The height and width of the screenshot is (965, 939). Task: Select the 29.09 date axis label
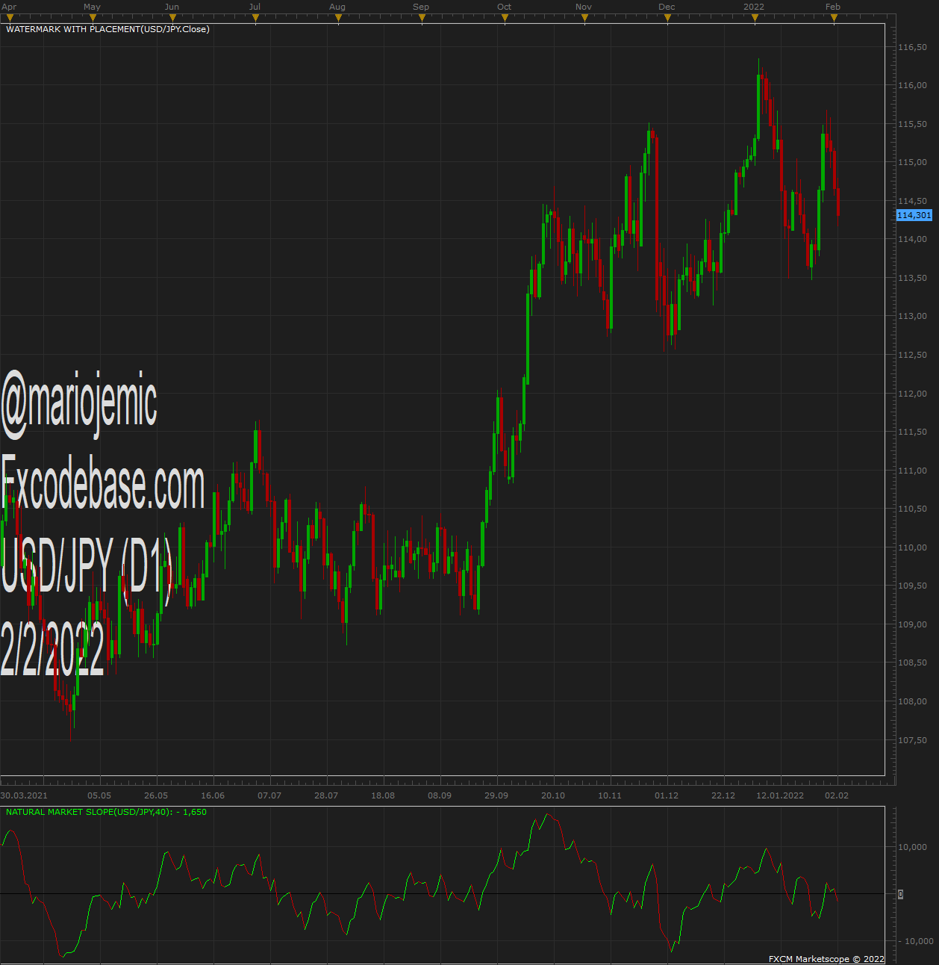coord(496,795)
